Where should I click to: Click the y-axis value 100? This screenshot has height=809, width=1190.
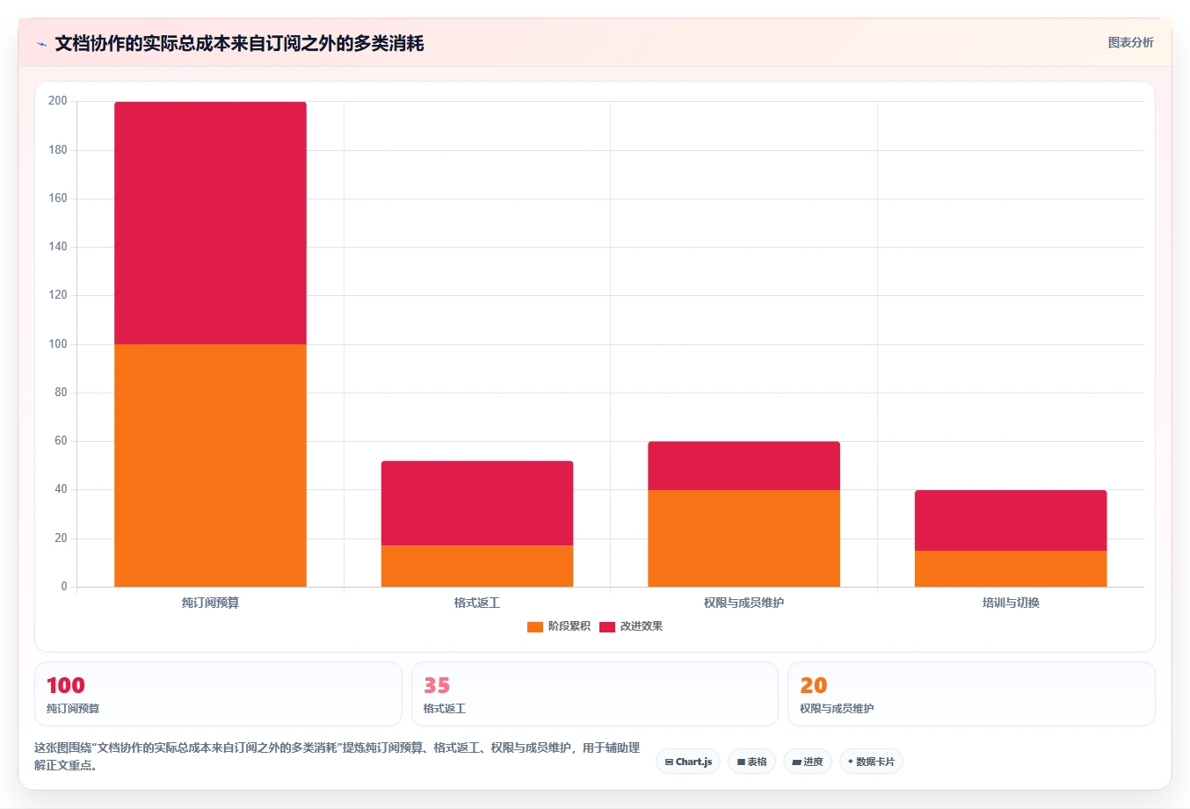coord(58,344)
